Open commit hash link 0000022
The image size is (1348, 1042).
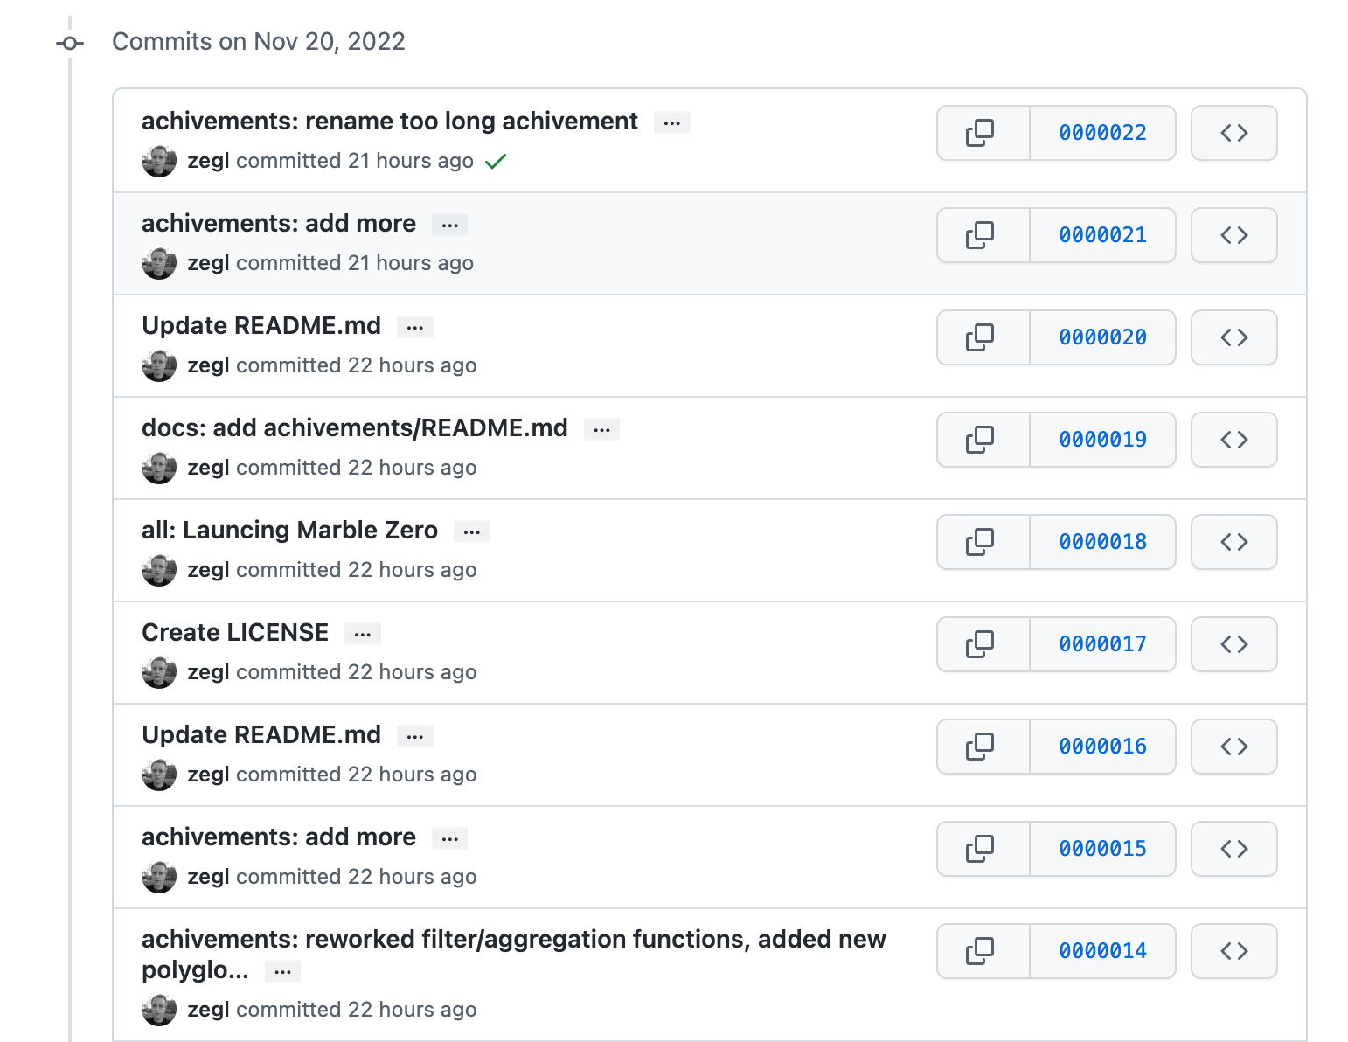tap(1102, 133)
